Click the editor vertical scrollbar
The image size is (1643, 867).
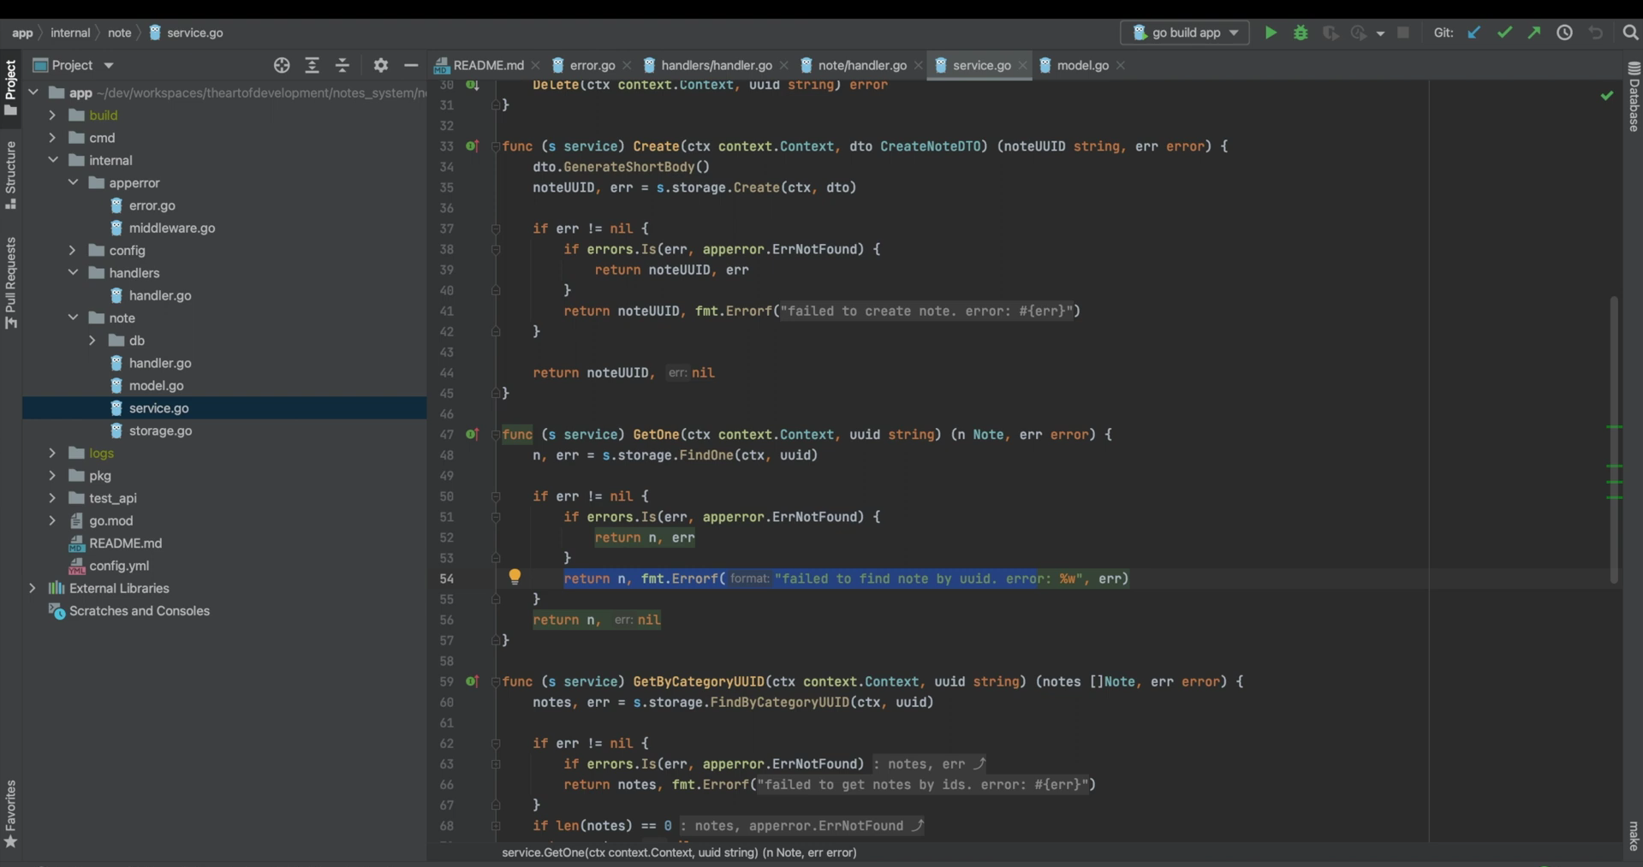[x=1614, y=440]
